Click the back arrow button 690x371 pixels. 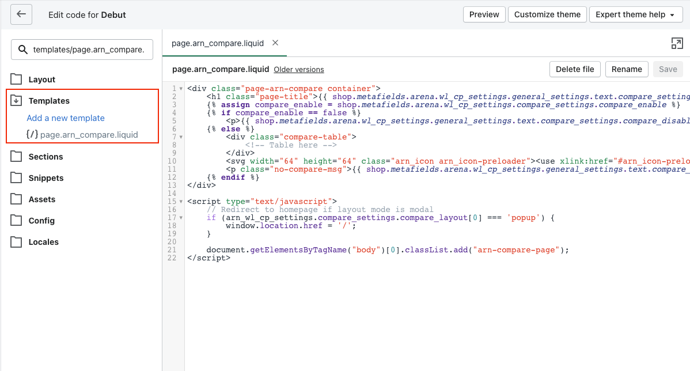coord(21,14)
